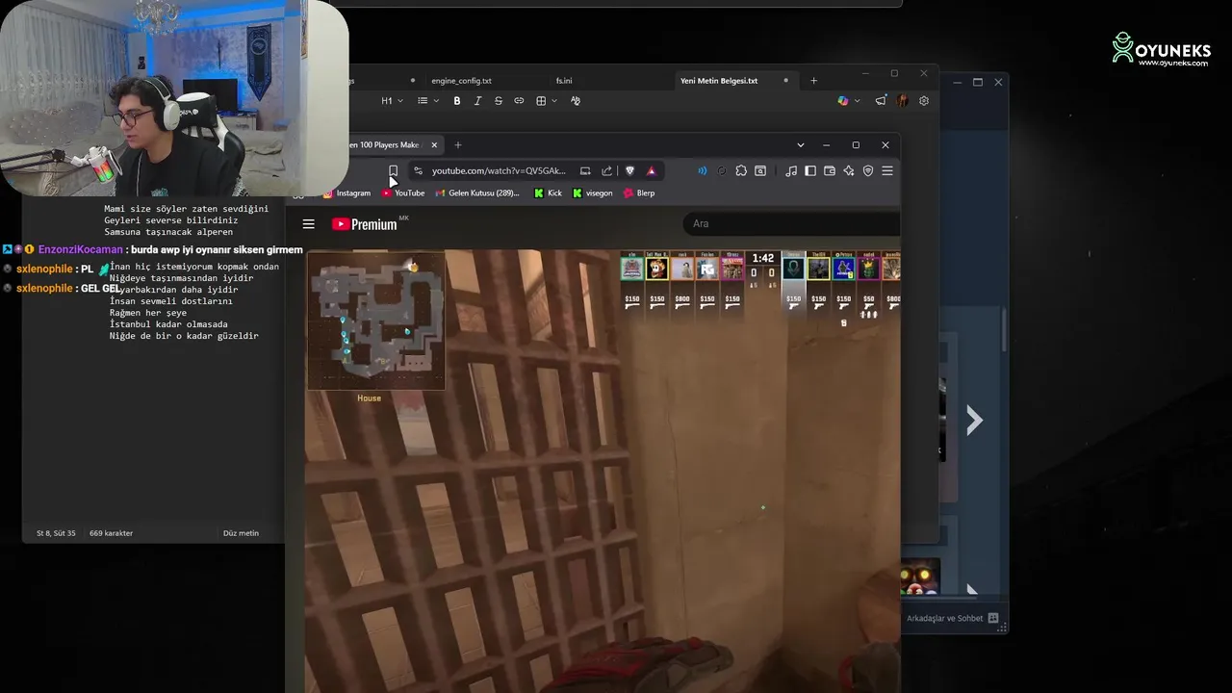The width and height of the screenshot is (1232, 693).
Task: Click the tab search icon in the browser toolbar
Action: pos(760,171)
